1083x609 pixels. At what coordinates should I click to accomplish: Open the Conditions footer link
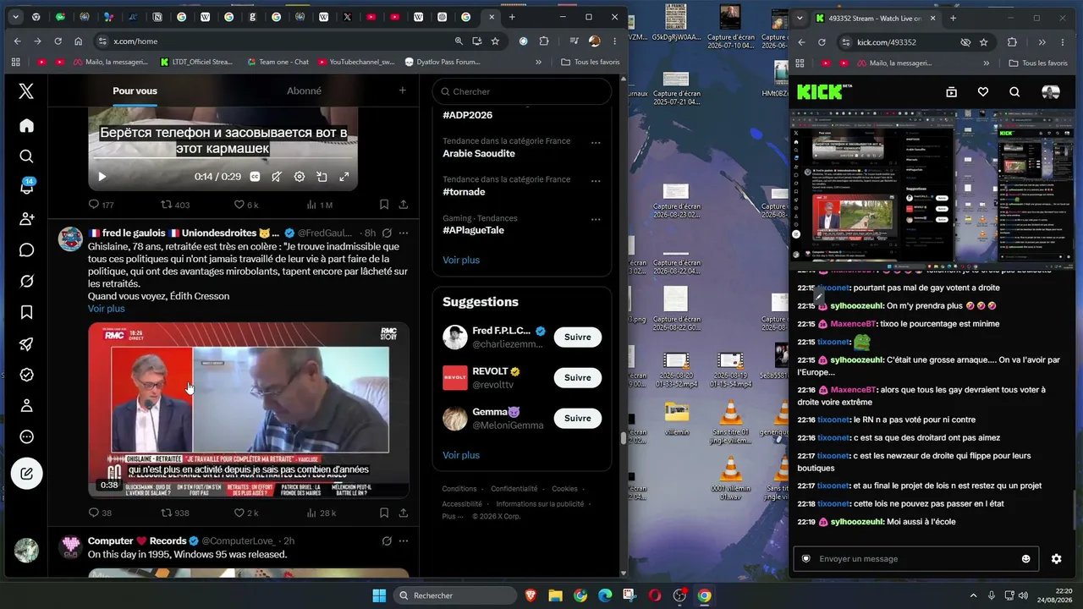[459, 489]
